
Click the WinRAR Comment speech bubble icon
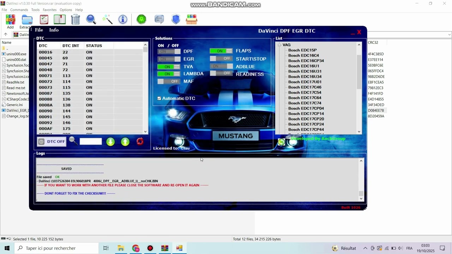pyautogui.click(x=159, y=19)
